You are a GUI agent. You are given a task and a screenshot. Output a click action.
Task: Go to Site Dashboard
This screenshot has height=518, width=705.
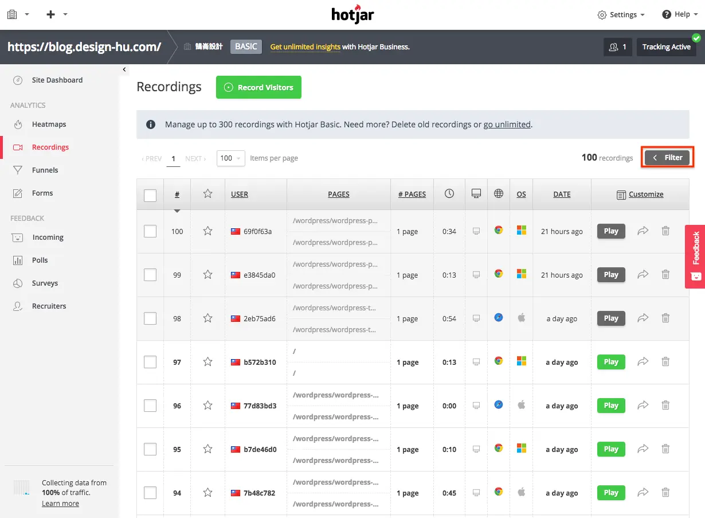(x=57, y=80)
